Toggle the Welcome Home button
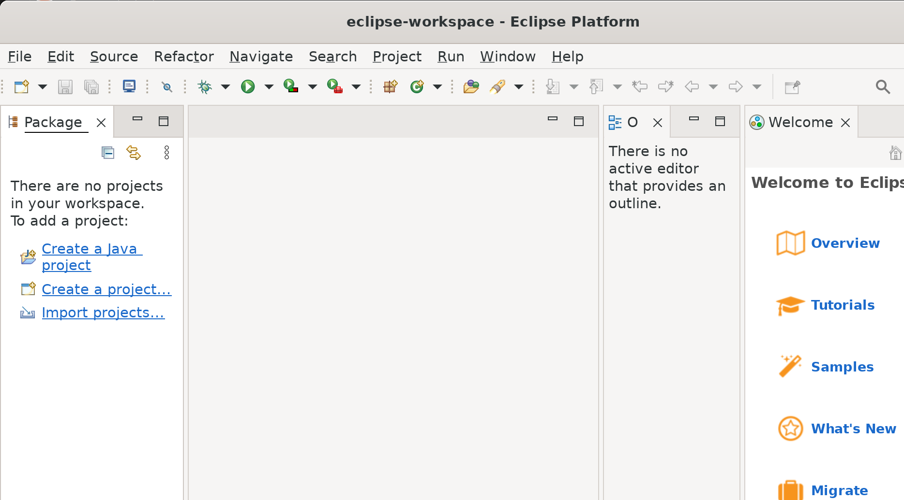904x500 pixels. [895, 153]
